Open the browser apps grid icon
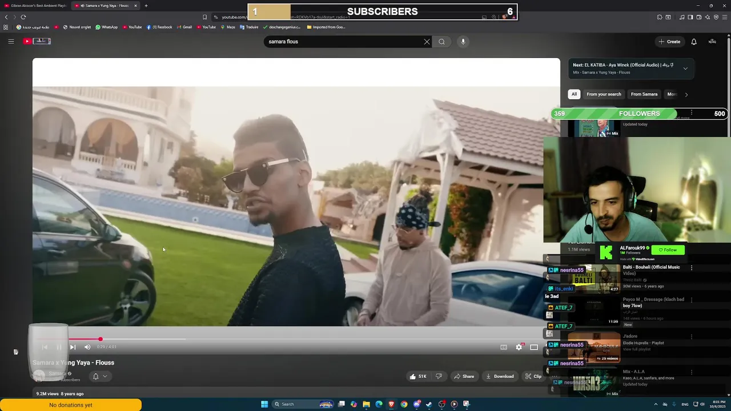The width and height of the screenshot is (731, 411). pyautogui.click(x=6, y=27)
